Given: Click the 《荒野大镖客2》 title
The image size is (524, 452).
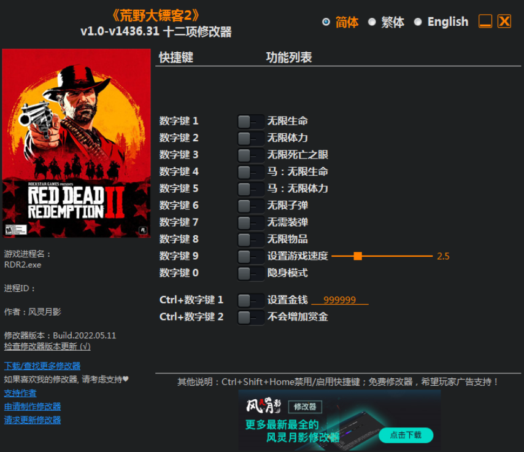Looking at the screenshot, I should click(156, 15).
